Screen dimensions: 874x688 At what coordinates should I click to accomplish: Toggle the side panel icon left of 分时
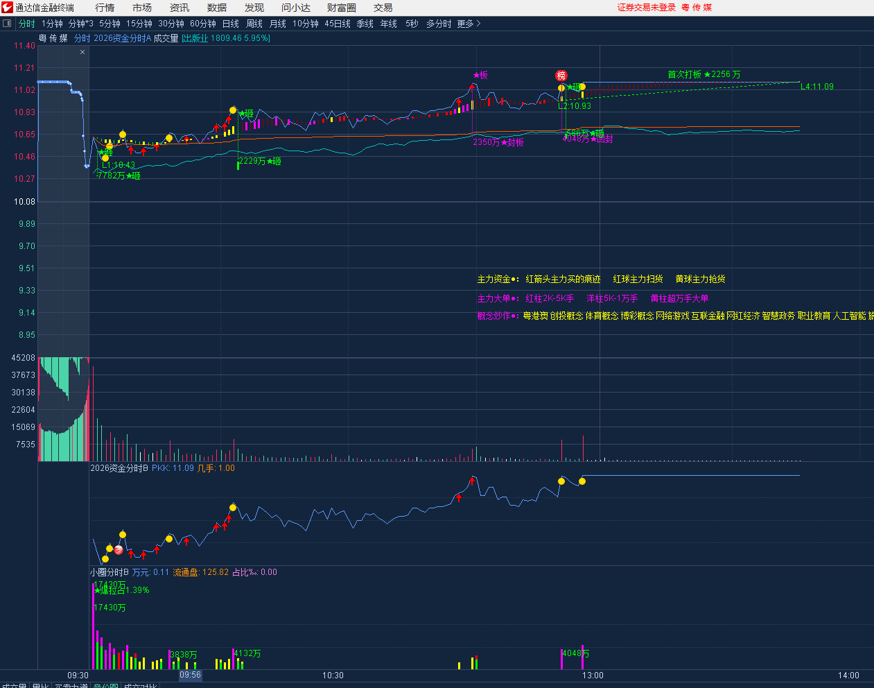tap(8, 24)
